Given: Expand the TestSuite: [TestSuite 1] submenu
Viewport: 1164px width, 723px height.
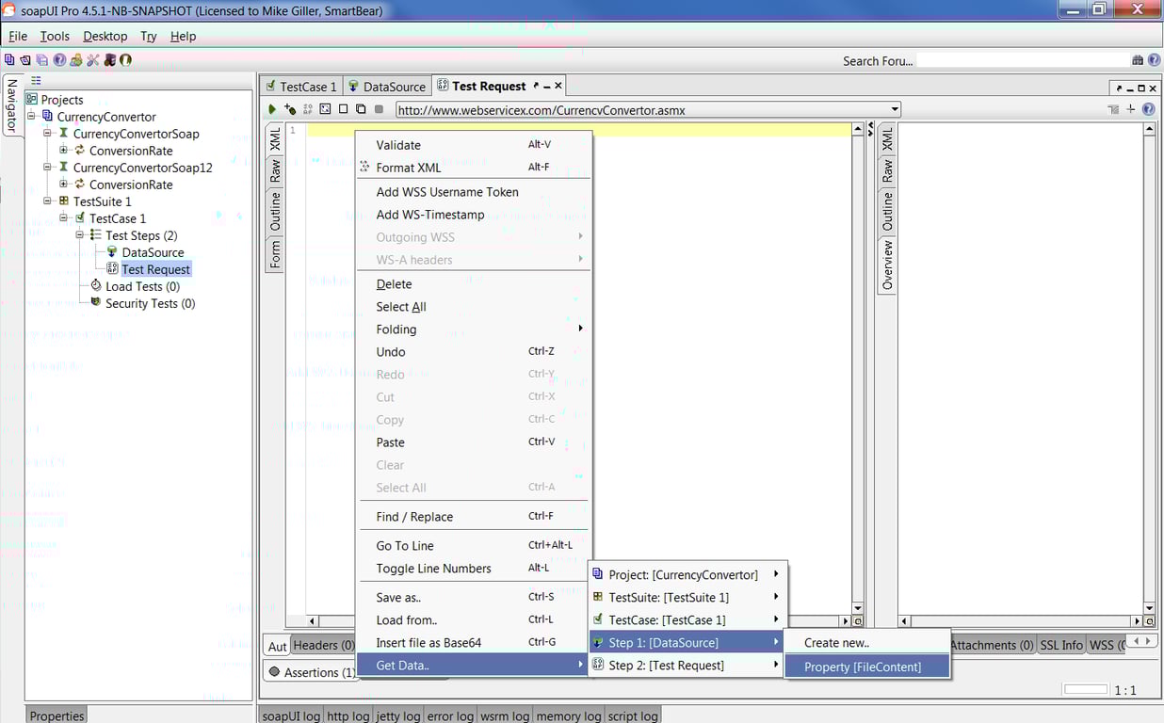Looking at the screenshot, I should 688,597.
